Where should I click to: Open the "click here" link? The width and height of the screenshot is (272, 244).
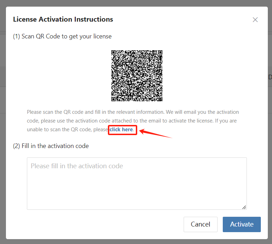point(122,130)
